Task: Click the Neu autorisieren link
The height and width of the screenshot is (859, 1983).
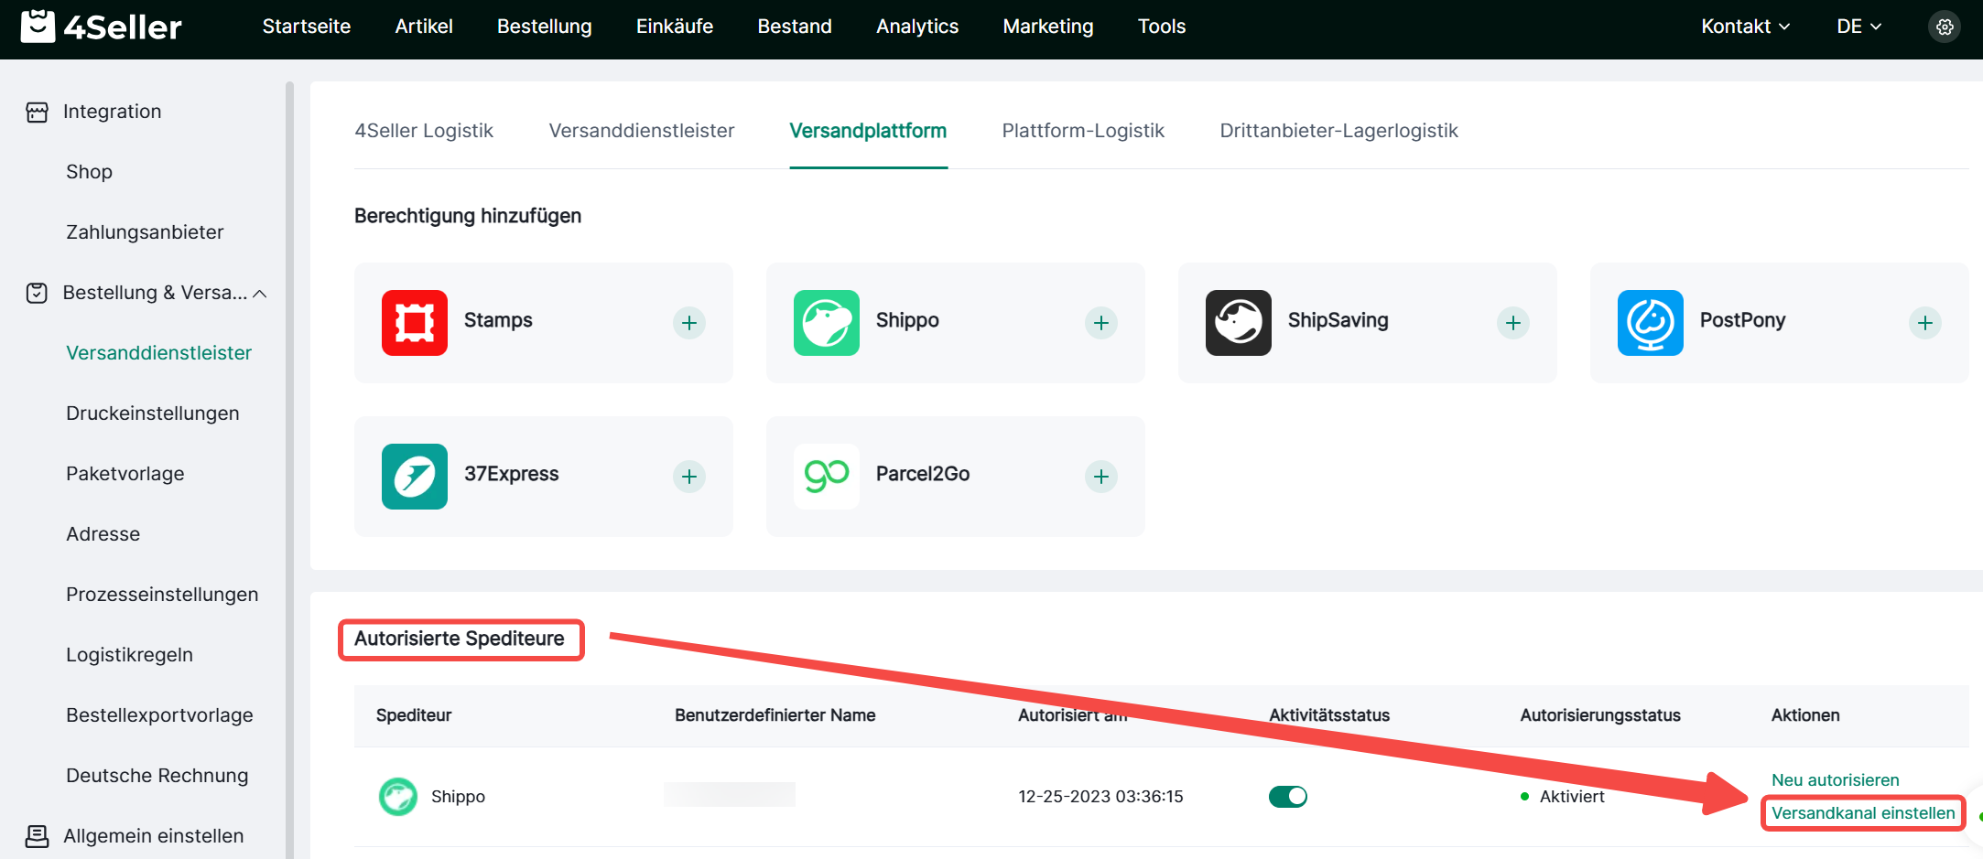Action: click(x=1835, y=780)
